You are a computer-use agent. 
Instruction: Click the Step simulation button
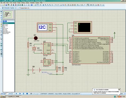click(x=20, y=94)
